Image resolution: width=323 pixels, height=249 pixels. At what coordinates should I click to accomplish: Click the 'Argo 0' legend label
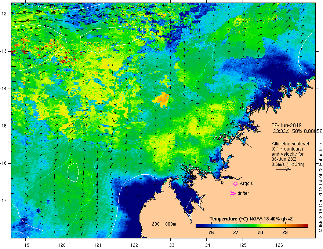(247, 183)
